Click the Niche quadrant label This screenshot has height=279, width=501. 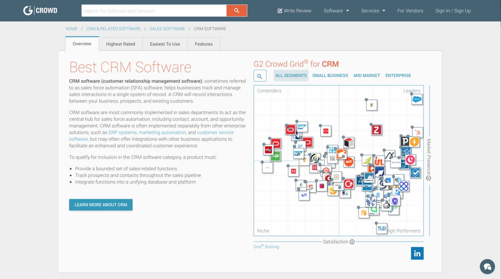tap(263, 231)
